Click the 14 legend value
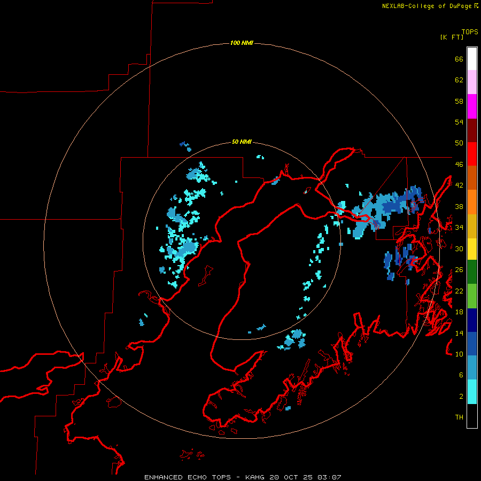Image resolution: width=481 pixels, height=481 pixels. click(459, 333)
